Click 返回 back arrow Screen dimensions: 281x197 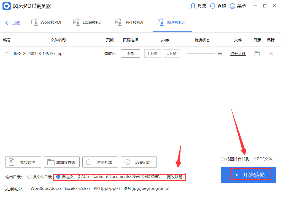click(x=12, y=23)
